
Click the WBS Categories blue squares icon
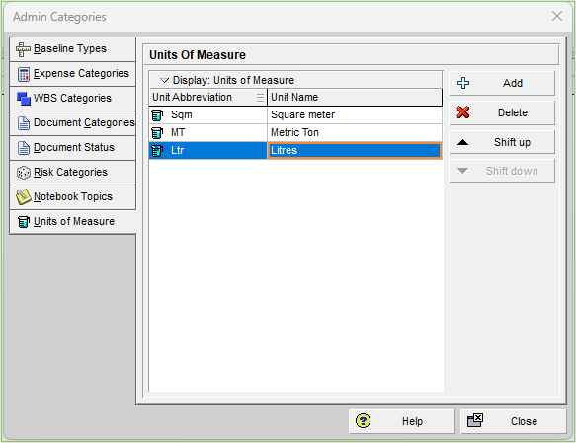pos(24,99)
